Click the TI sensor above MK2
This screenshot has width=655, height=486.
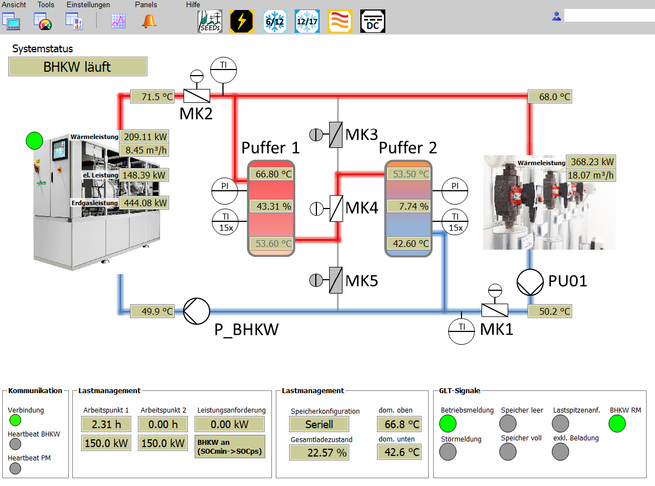pos(224,70)
